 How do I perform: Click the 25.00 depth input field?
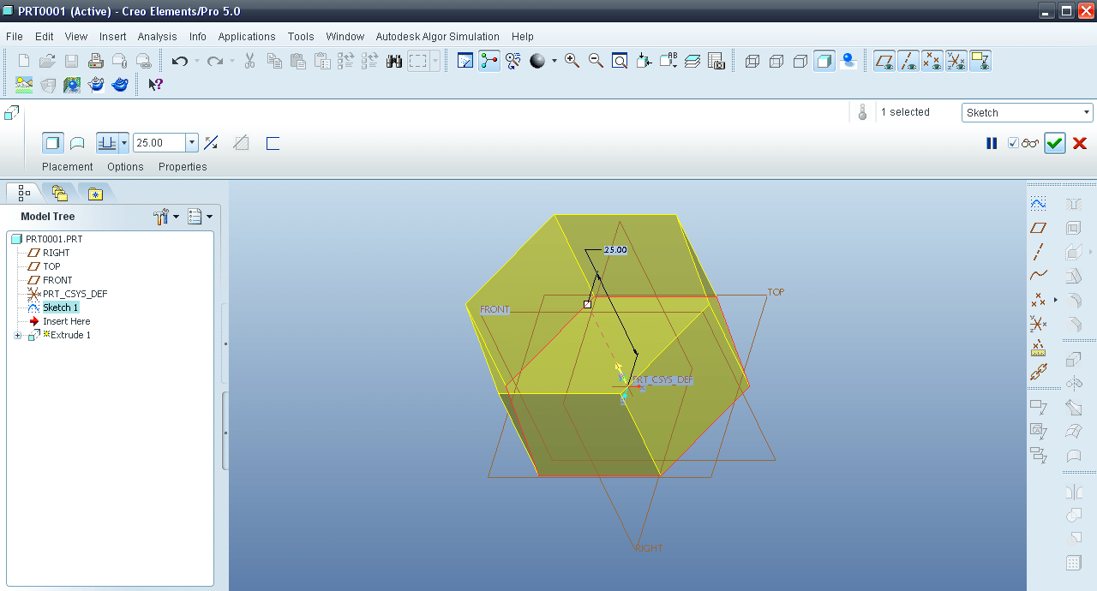pyautogui.click(x=159, y=143)
